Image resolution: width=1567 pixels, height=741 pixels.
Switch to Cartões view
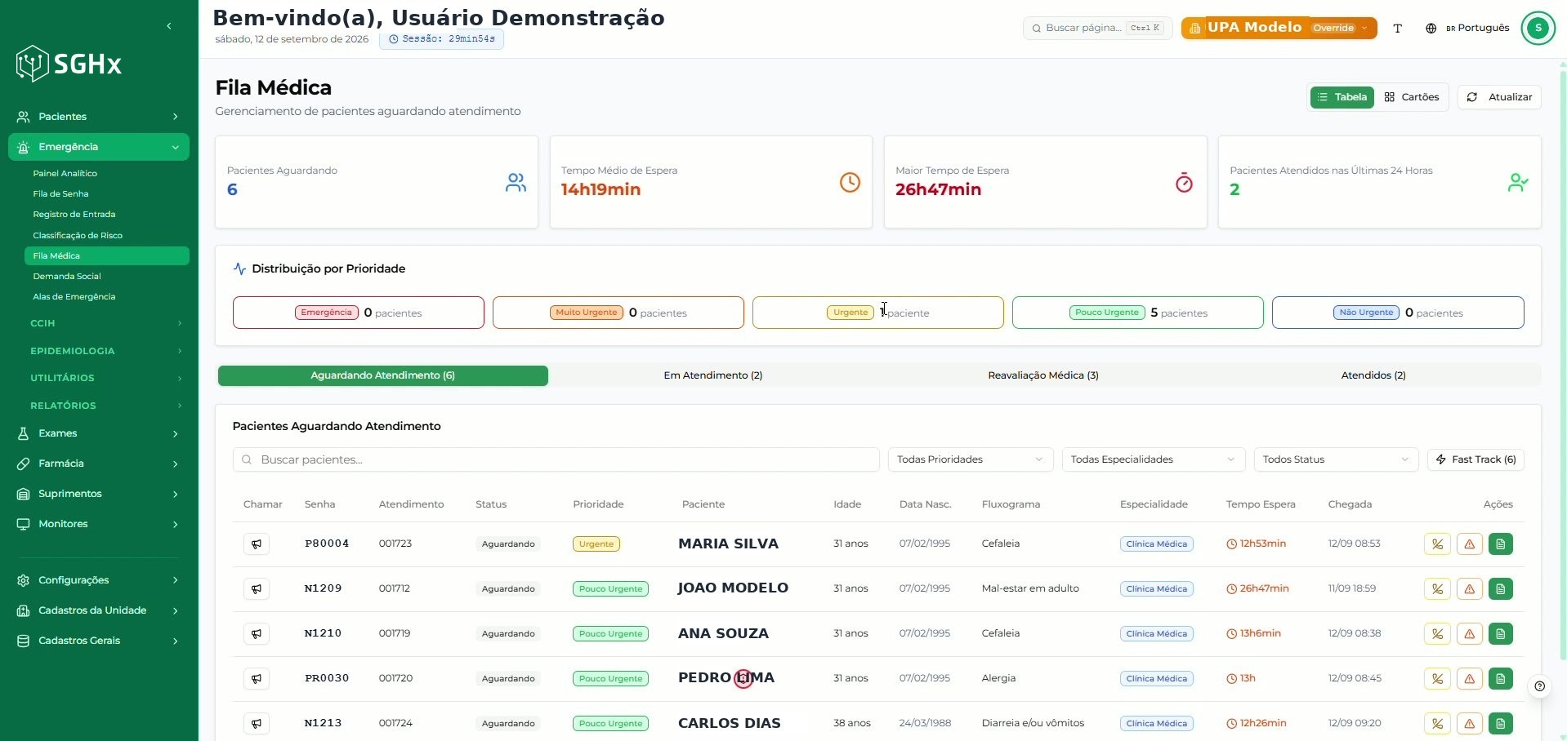coord(1411,97)
